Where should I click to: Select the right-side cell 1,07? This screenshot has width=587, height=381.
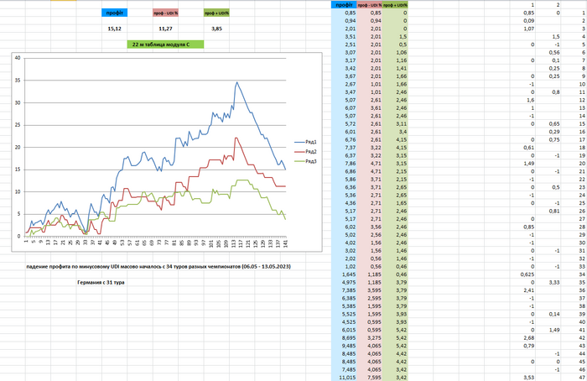[522, 29]
